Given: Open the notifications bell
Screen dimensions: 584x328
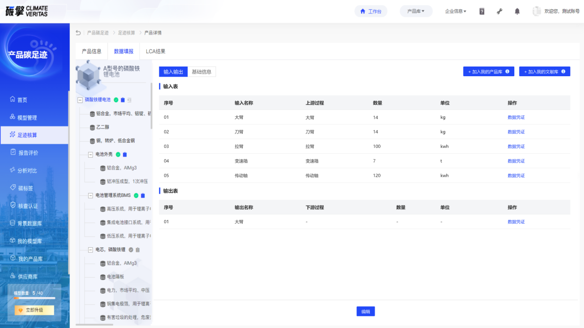Looking at the screenshot, I should [517, 12].
